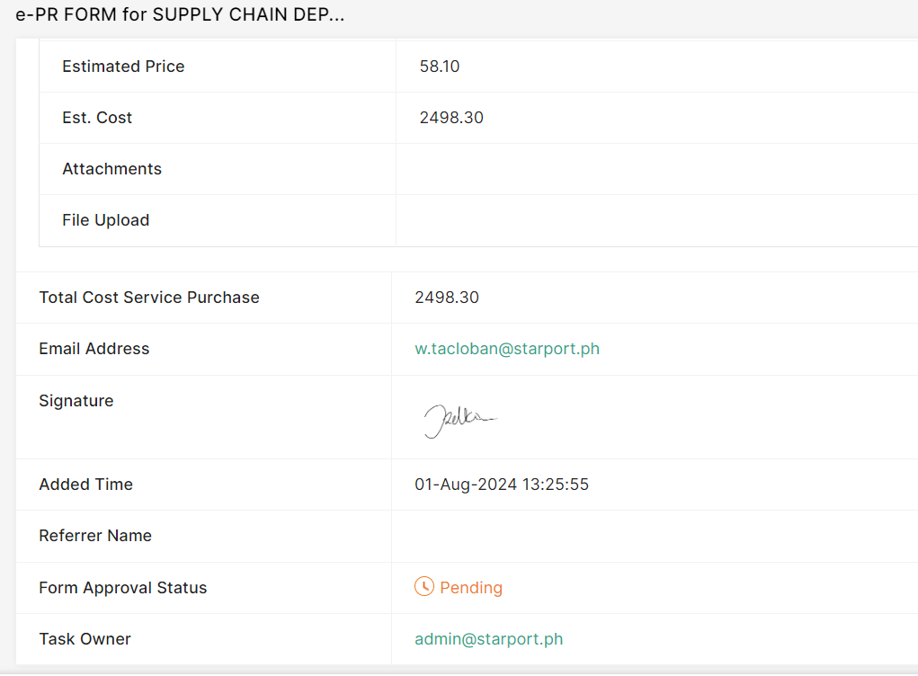Screen dimensions: 918x676
Task: Click the Total Cost Service Purchase label
Action: tap(149, 298)
